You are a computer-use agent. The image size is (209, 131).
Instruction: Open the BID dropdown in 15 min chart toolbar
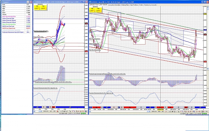[x=55, y=111]
